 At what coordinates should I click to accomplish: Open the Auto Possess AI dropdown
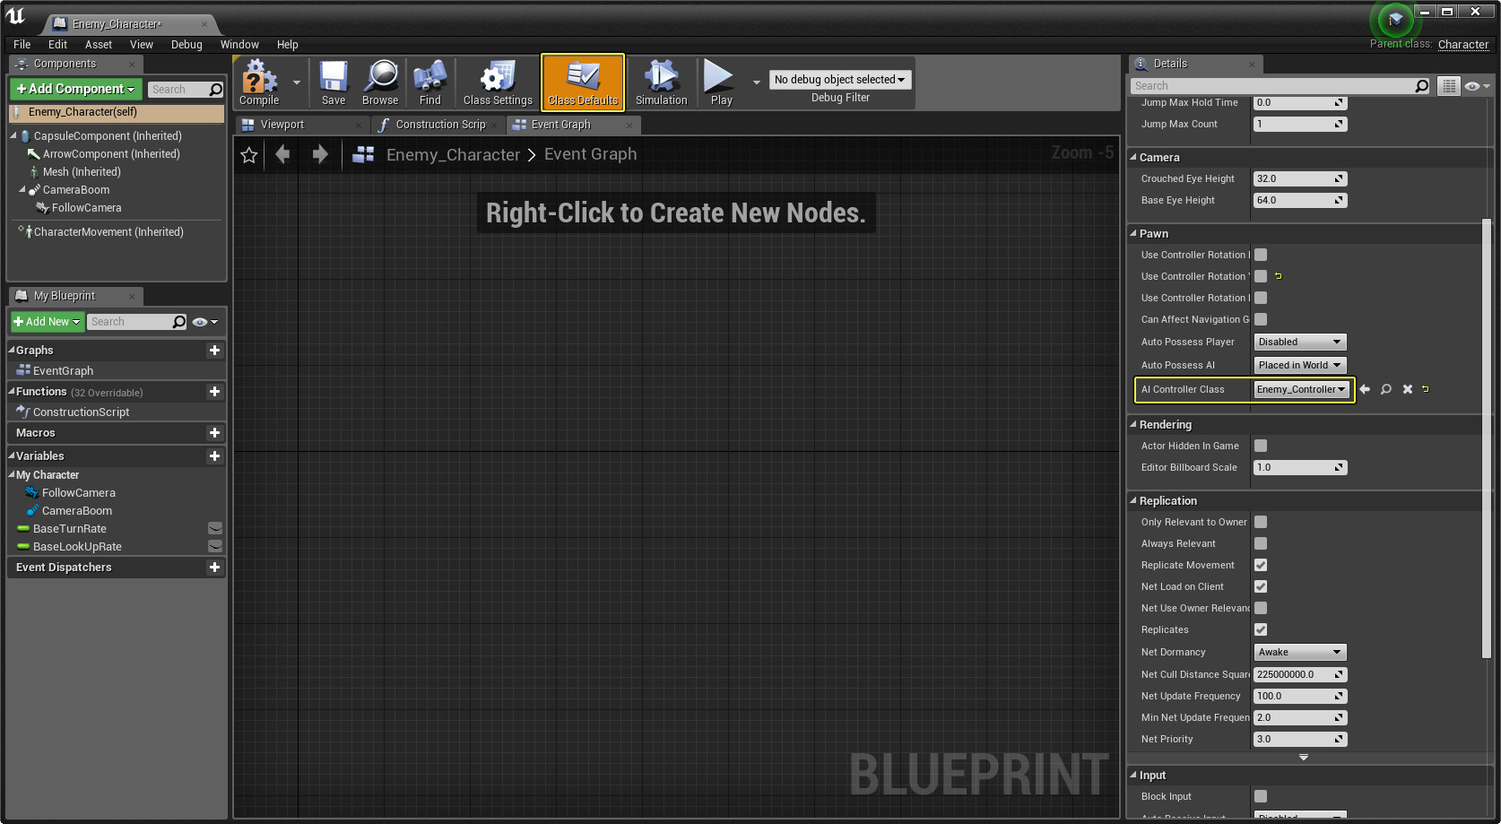click(x=1299, y=365)
